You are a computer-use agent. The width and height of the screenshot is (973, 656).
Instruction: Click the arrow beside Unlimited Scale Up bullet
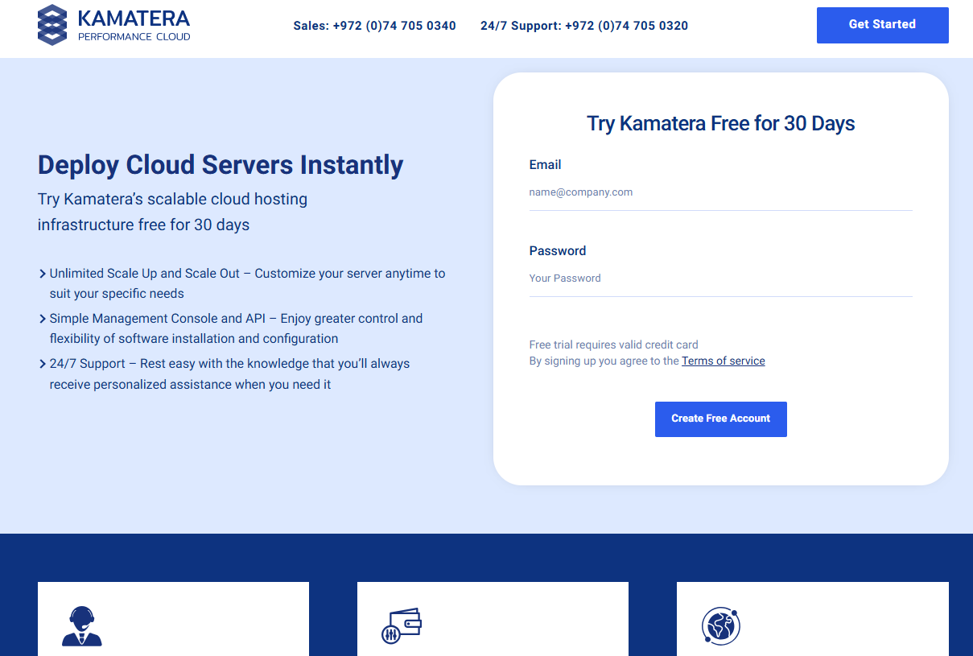tap(41, 273)
